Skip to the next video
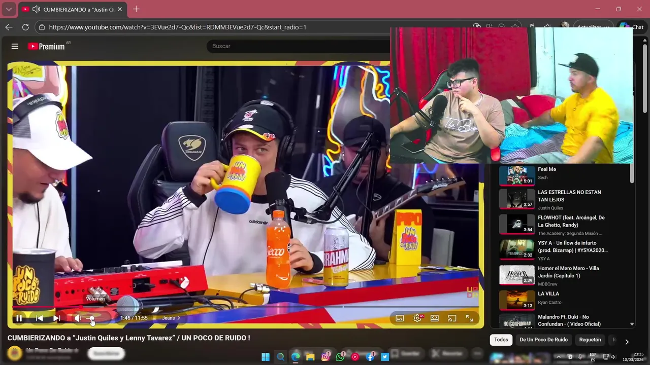650x365 pixels. 57,318
